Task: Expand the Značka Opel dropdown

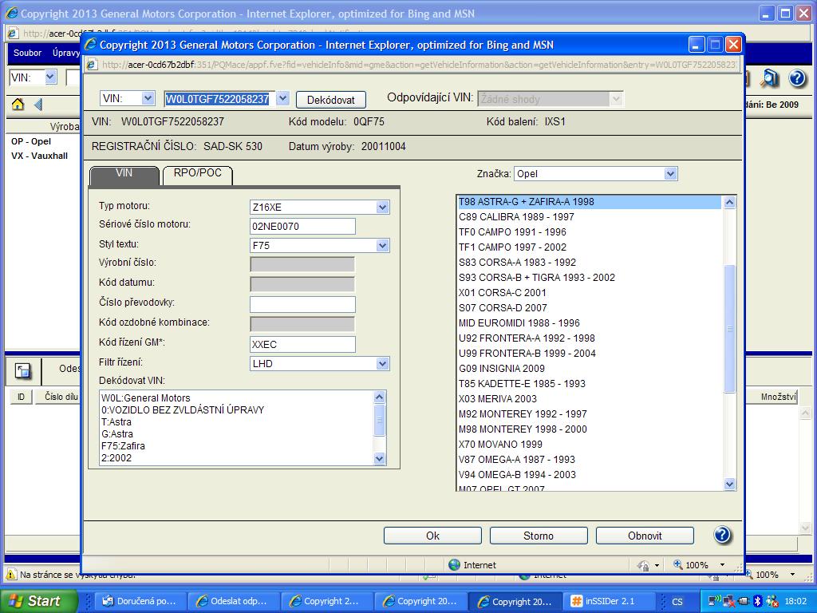Action: 670,174
